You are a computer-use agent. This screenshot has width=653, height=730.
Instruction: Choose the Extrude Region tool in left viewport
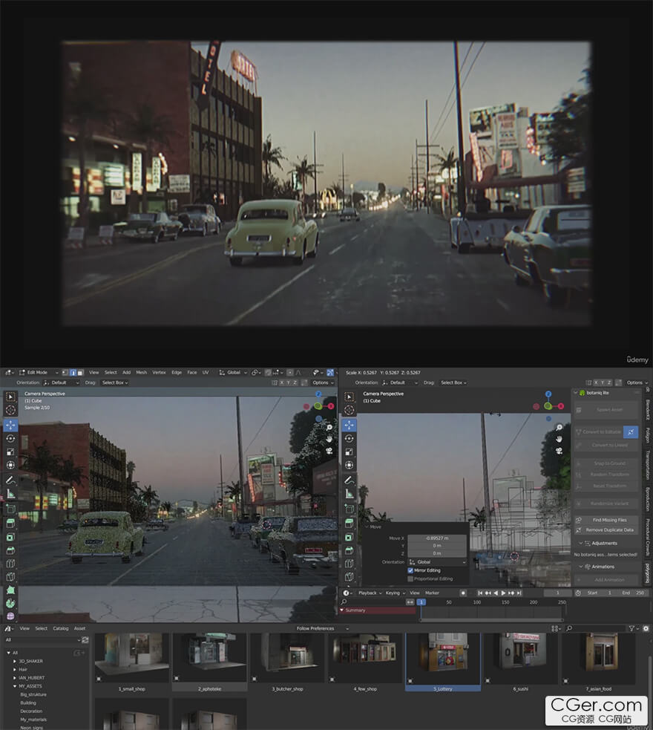tap(10, 524)
